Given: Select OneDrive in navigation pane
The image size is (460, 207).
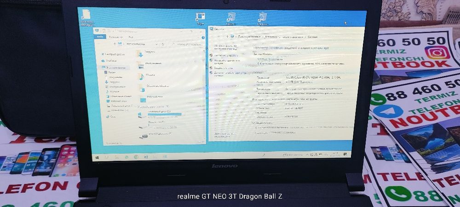Looking at the screenshot, I should coord(109,61).
